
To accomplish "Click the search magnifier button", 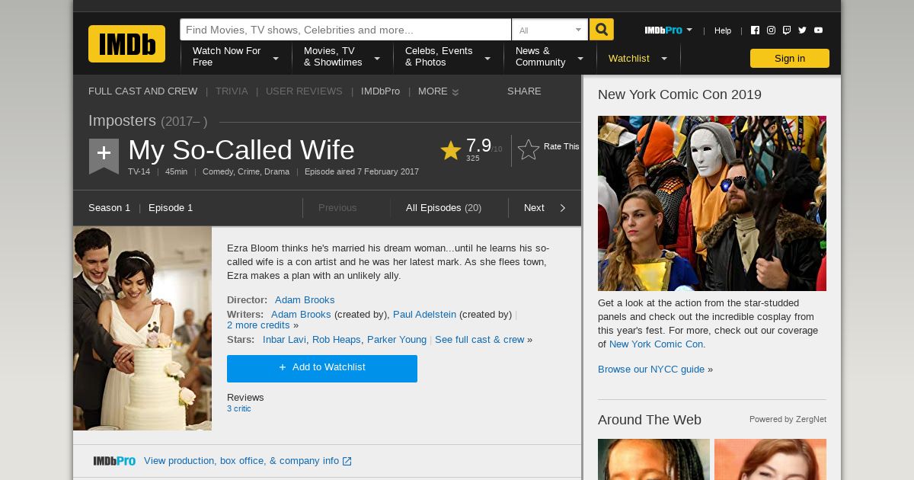I will click(602, 30).
